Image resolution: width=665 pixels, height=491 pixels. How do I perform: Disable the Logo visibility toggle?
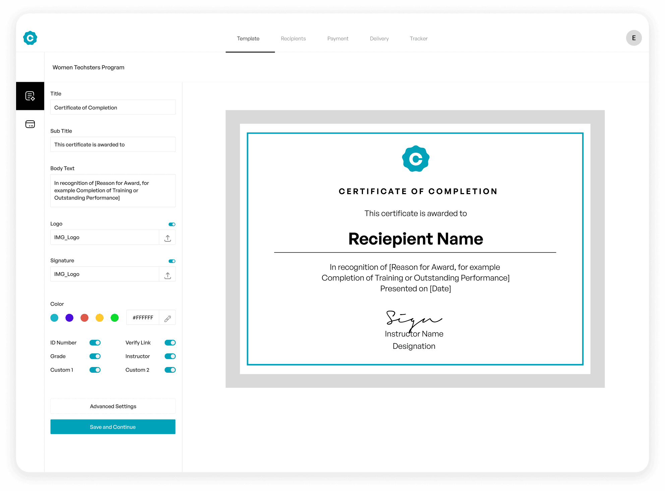(172, 224)
